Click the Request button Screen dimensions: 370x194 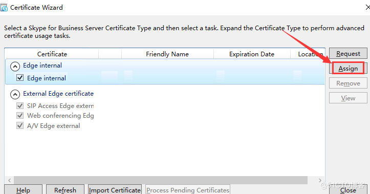(348, 54)
